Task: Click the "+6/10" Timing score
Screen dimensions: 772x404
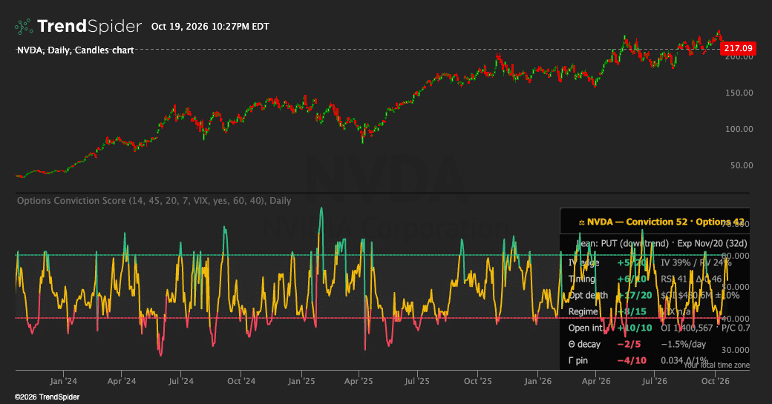Action: 632,279
